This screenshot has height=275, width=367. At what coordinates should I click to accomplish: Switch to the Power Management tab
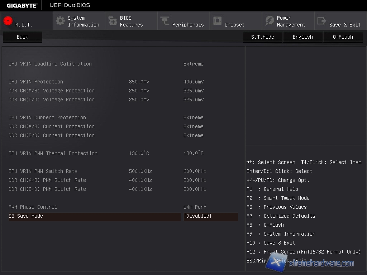tap(291, 21)
